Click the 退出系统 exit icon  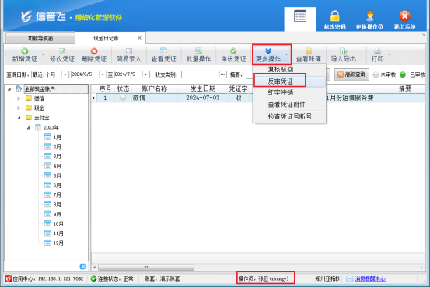point(404,16)
